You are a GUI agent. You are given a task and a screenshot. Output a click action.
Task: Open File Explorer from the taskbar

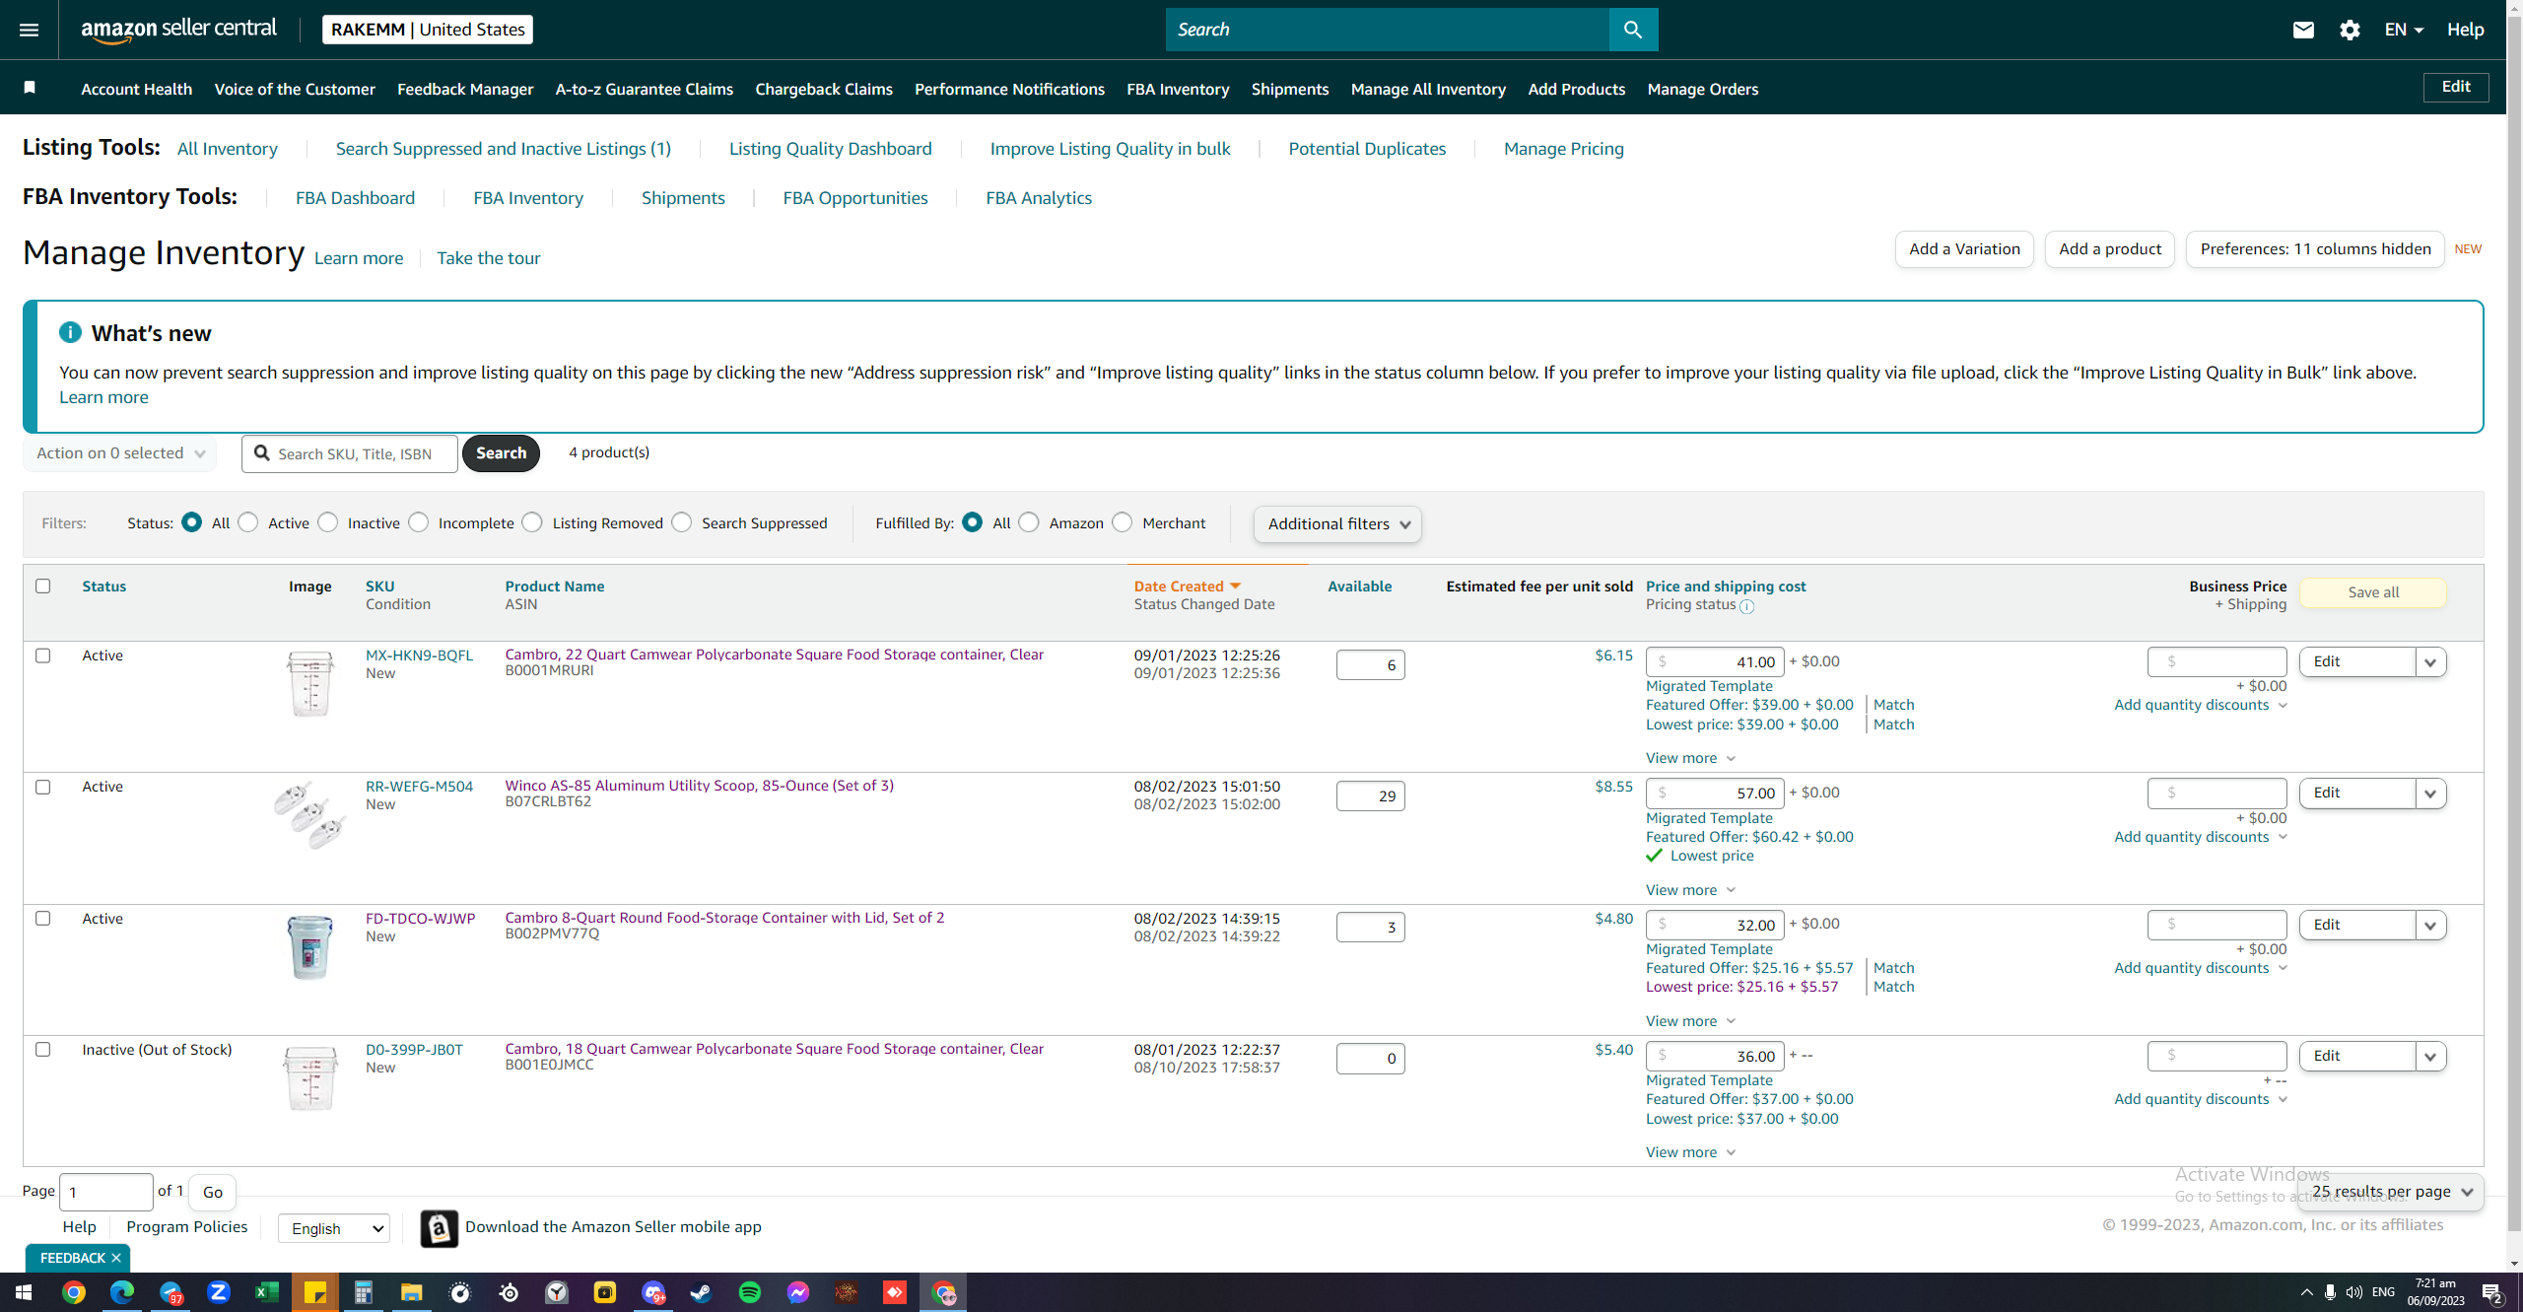pos(412,1292)
